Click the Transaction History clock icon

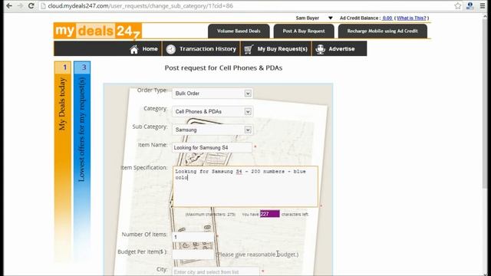[170, 49]
